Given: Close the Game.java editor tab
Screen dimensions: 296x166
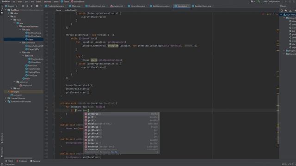Looking at the screenshot, I should (188, 6).
